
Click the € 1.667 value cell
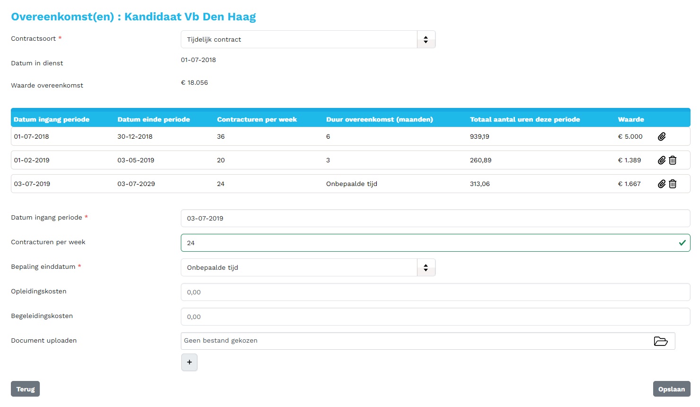point(629,184)
